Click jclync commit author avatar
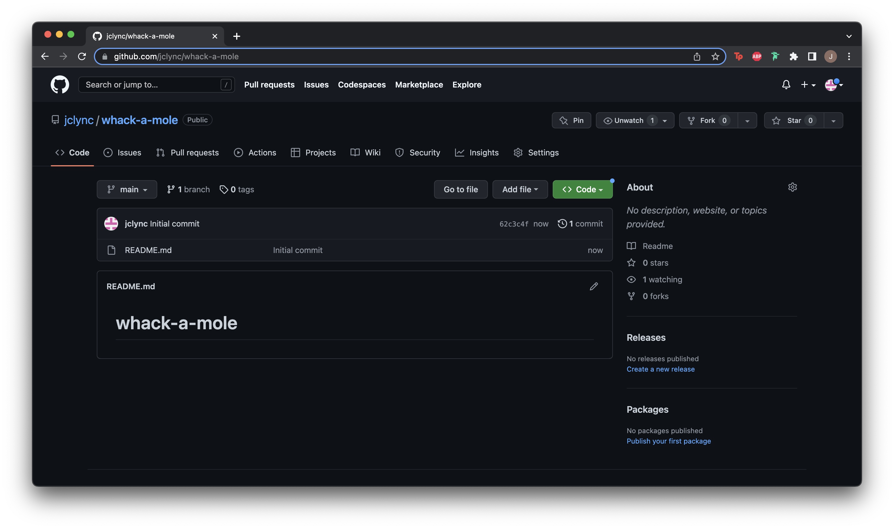This screenshot has width=894, height=529. tap(111, 224)
